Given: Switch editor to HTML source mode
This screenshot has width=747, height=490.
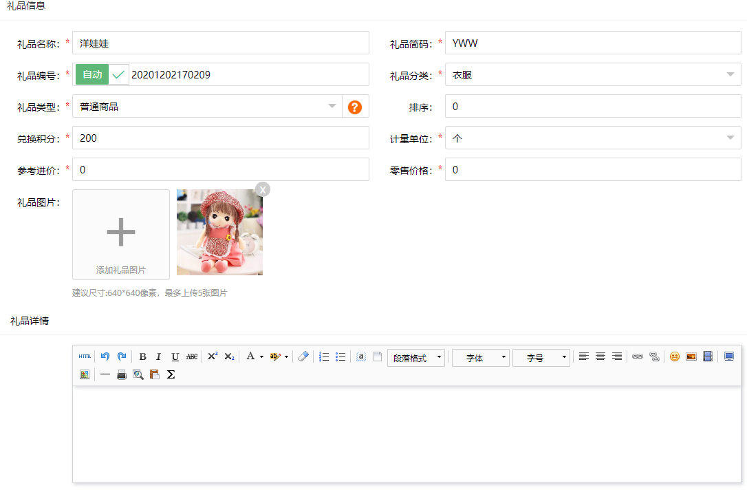Looking at the screenshot, I should pyautogui.click(x=85, y=356).
